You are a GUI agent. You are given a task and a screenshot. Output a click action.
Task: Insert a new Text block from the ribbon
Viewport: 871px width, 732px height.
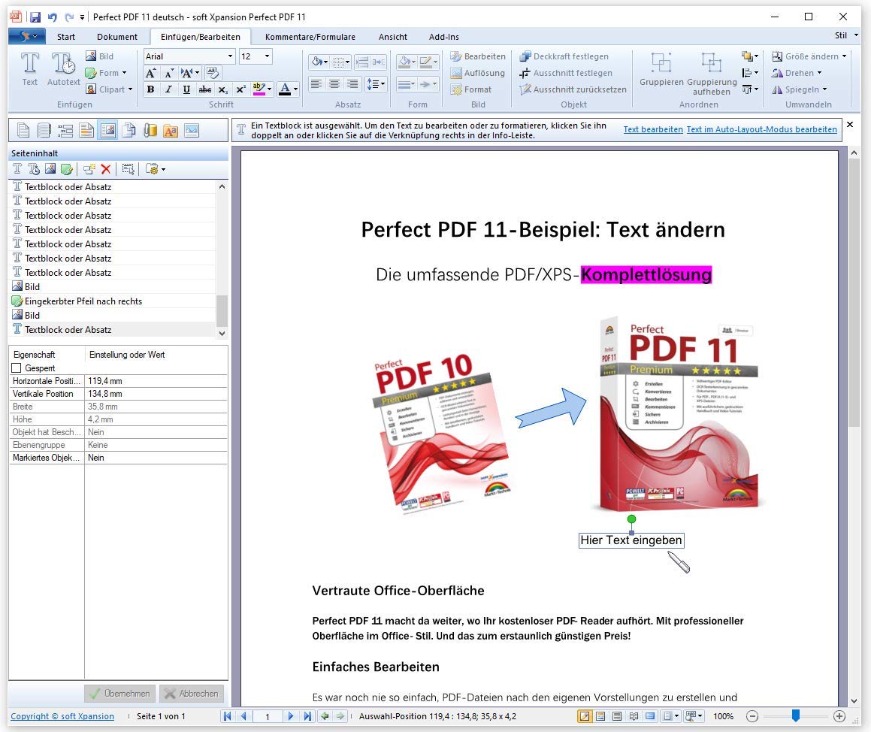pos(30,69)
